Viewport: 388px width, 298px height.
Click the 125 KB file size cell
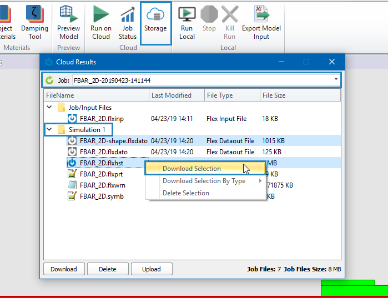tap(271, 152)
